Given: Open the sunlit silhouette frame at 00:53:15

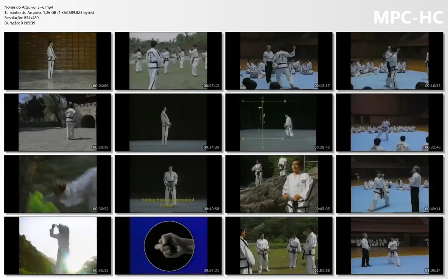Looking at the screenshot, I should [57, 246].
